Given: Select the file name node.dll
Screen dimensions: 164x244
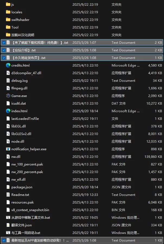Looking at the screenshot, I should (18, 142).
